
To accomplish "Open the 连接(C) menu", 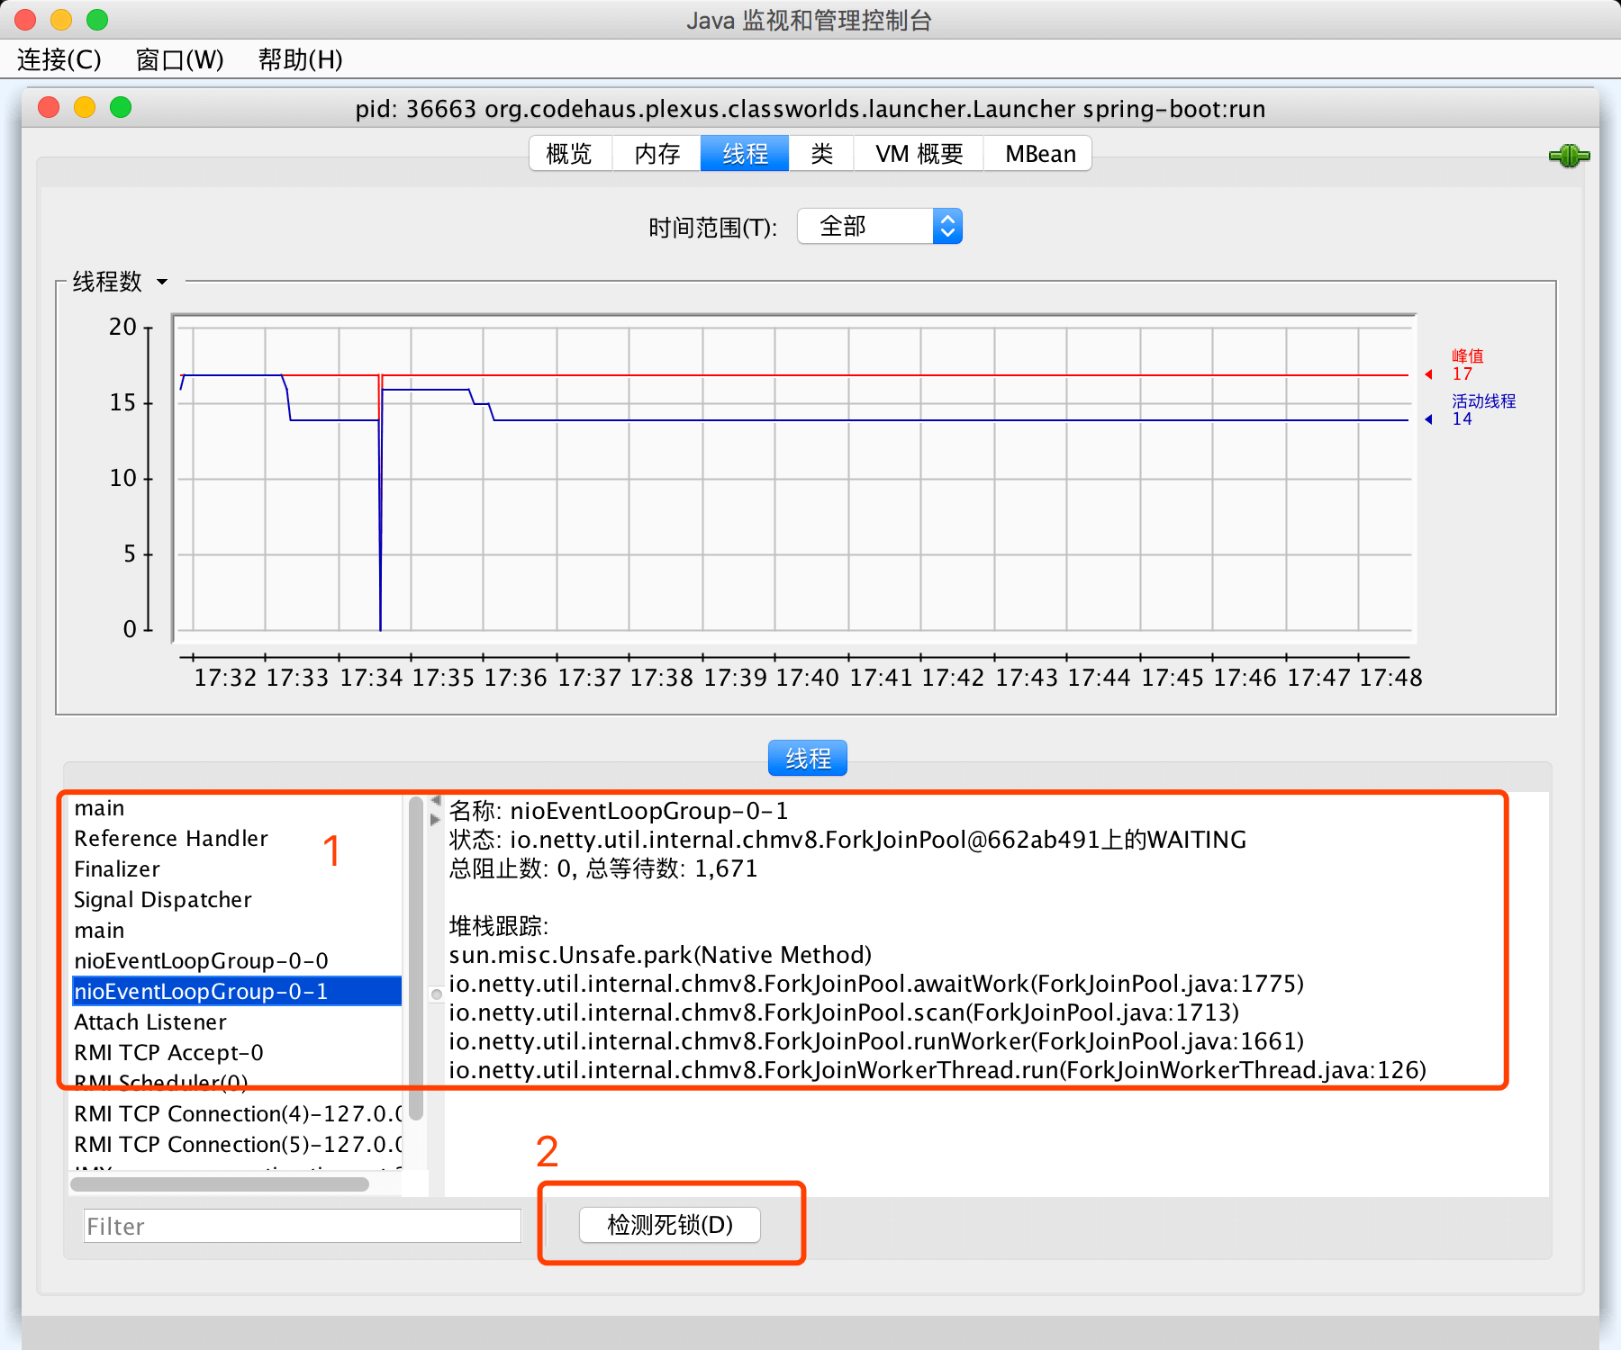I will [59, 59].
